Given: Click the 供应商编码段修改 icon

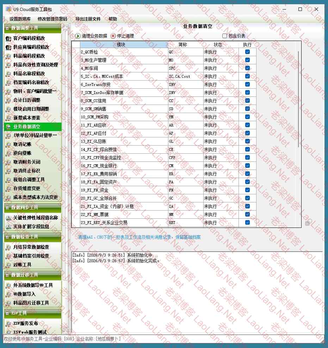Looking at the screenshot, I should click(x=8, y=47).
